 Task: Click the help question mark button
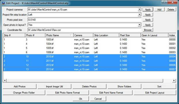coord(164,2)
